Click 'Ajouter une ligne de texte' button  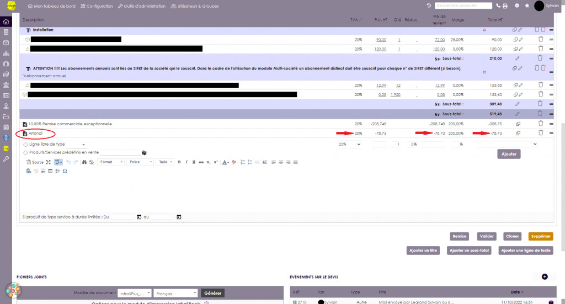526,250
